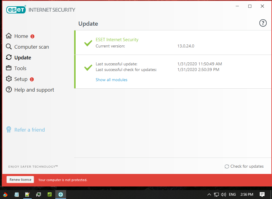Show hidden tray icons with the chevron
This screenshot has height=199, width=272.
209,195
